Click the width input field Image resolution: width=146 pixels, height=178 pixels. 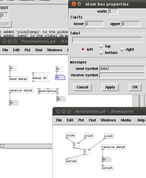113,11
